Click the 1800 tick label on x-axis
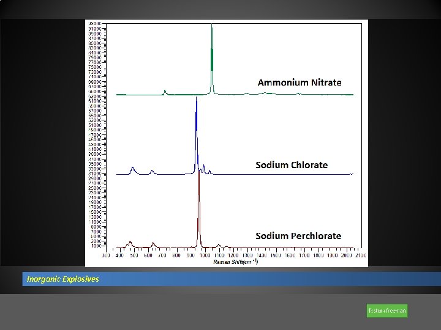Viewport: 441px width, 330px height. (x=318, y=255)
